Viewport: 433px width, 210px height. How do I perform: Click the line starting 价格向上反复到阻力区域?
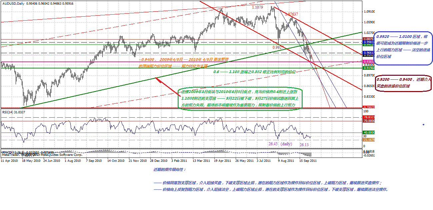271,189
